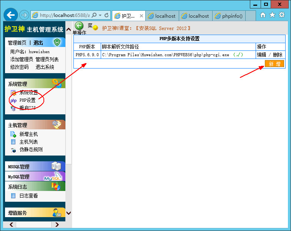Expand the 增值服务 section
291x231 pixels.
[35, 213]
